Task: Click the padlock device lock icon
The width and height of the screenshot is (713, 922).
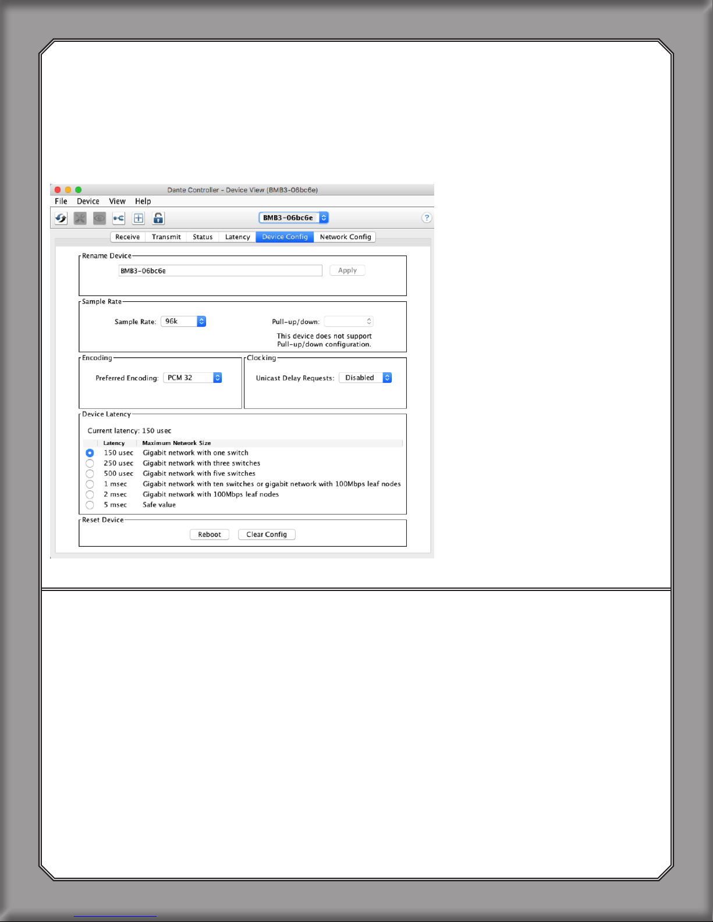Action: (x=158, y=218)
